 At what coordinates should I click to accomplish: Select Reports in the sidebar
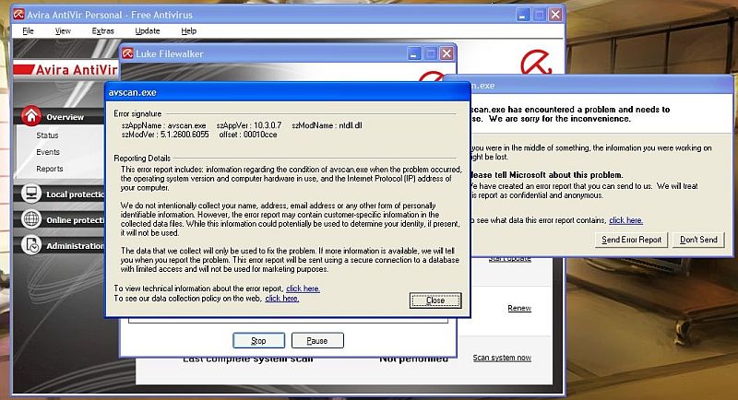(50, 169)
